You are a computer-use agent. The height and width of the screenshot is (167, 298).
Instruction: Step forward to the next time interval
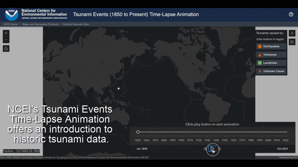coord(220,149)
